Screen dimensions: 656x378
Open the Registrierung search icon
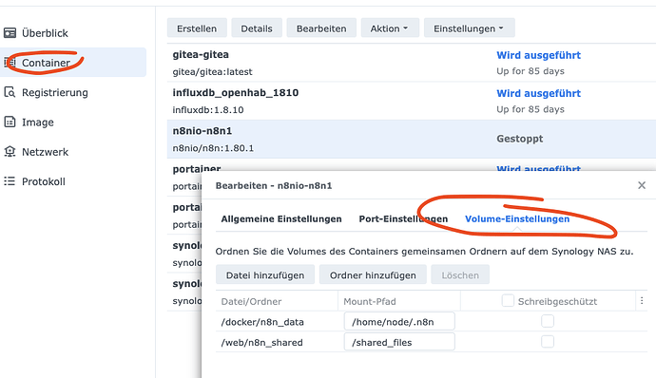[x=10, y=92]
